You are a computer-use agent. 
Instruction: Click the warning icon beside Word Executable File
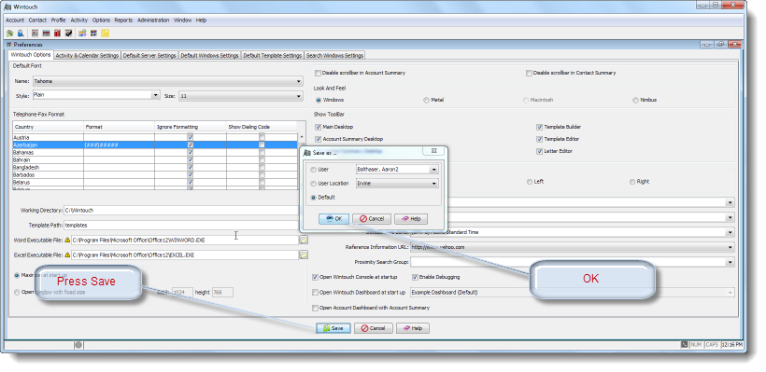point(67,241)
